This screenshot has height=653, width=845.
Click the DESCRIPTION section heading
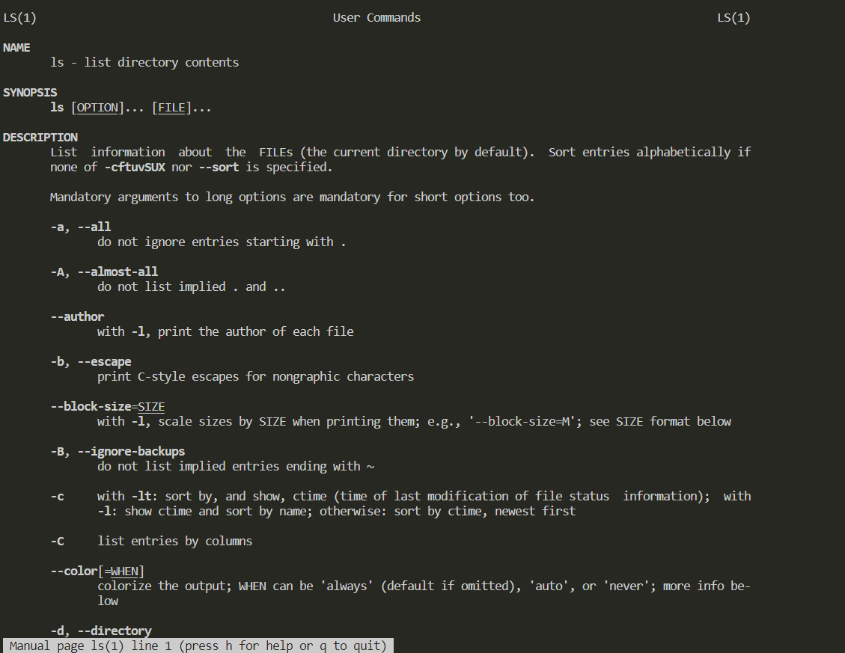pyautogui.click(x=40, y=138)
